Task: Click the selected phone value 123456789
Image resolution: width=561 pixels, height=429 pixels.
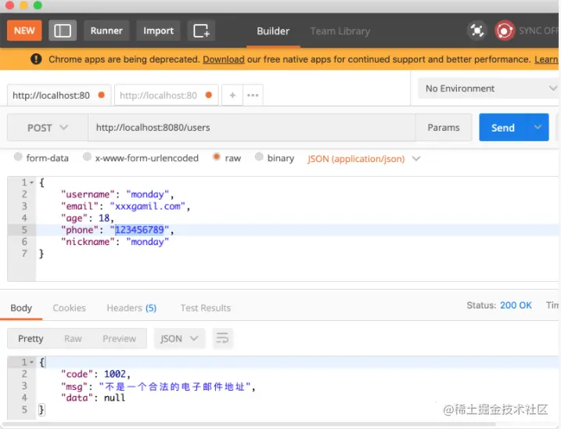Action: click(139, 229)
